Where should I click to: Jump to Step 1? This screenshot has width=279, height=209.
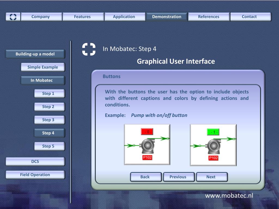point(50,94)
